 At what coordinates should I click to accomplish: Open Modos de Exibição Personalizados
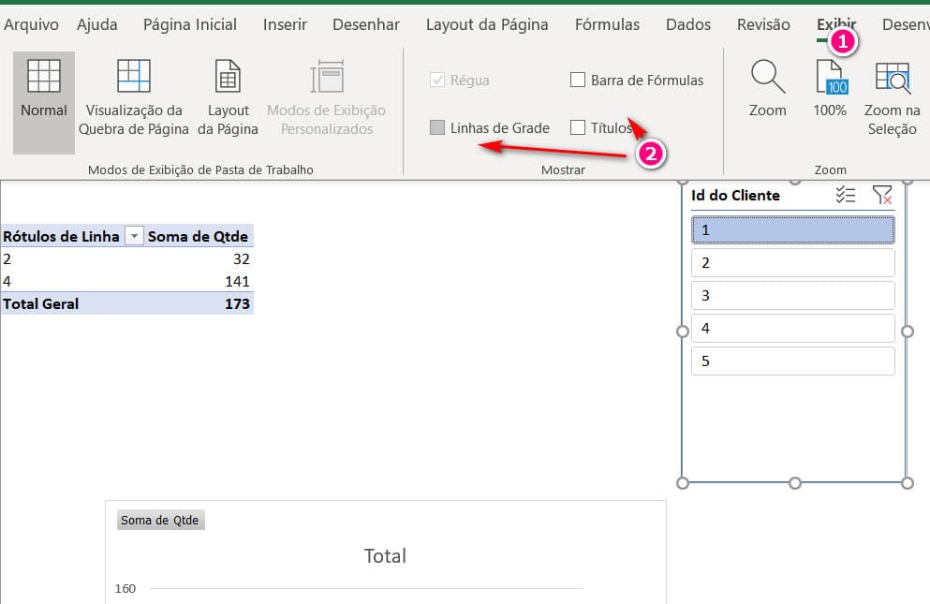[x=326, y=98]
